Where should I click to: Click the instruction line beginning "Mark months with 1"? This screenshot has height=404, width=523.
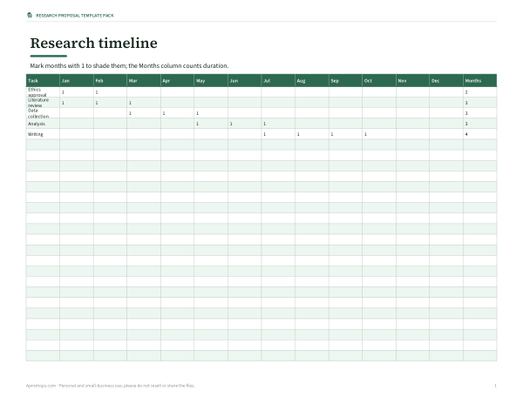[x=129, y=65]
